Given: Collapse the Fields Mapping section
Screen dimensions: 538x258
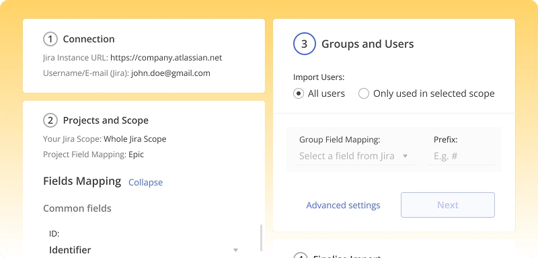Looking at the screenshot, I should coord(145,182).
